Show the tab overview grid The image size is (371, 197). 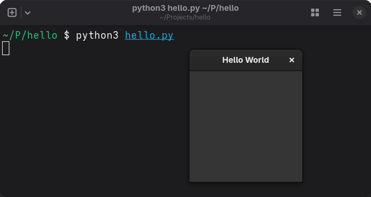(315, 12)
